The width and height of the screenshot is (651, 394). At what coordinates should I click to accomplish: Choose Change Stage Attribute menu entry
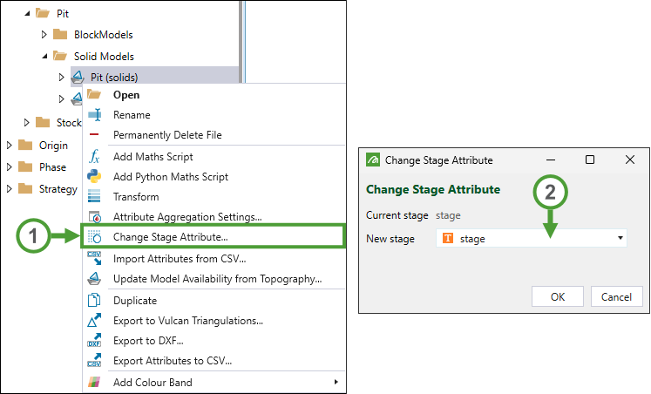tap(171, 236)
